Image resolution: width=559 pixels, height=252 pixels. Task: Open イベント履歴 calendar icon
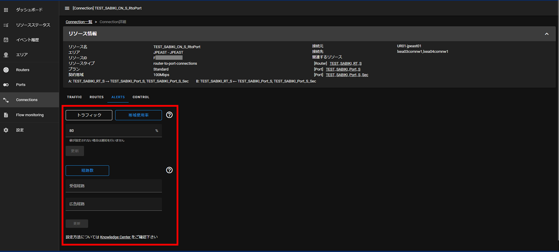(x=6, y=40)
